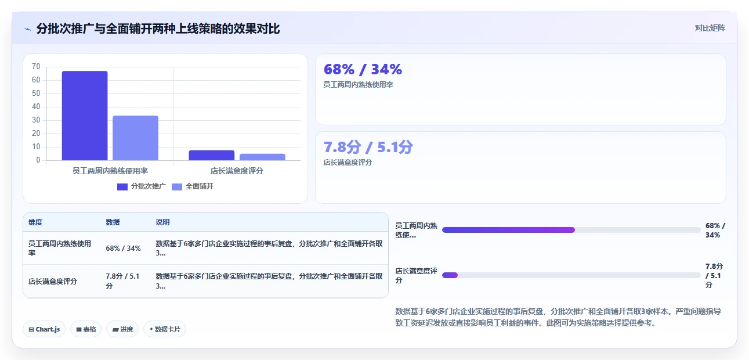Viewport: 749px width, 360px height.
Task: Click the 店长满意度评分 caption under 7.8分 / 5.1分
Action: tap(348, 163)
